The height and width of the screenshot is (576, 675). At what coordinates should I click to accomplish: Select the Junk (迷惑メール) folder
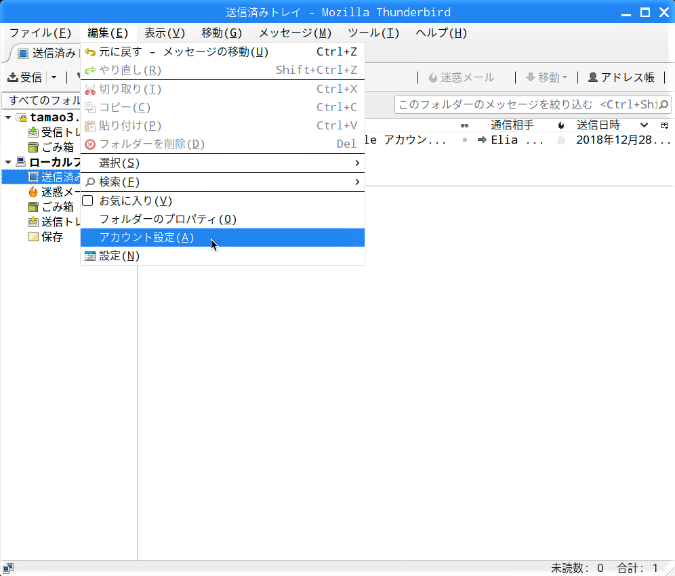pos(41,192)
